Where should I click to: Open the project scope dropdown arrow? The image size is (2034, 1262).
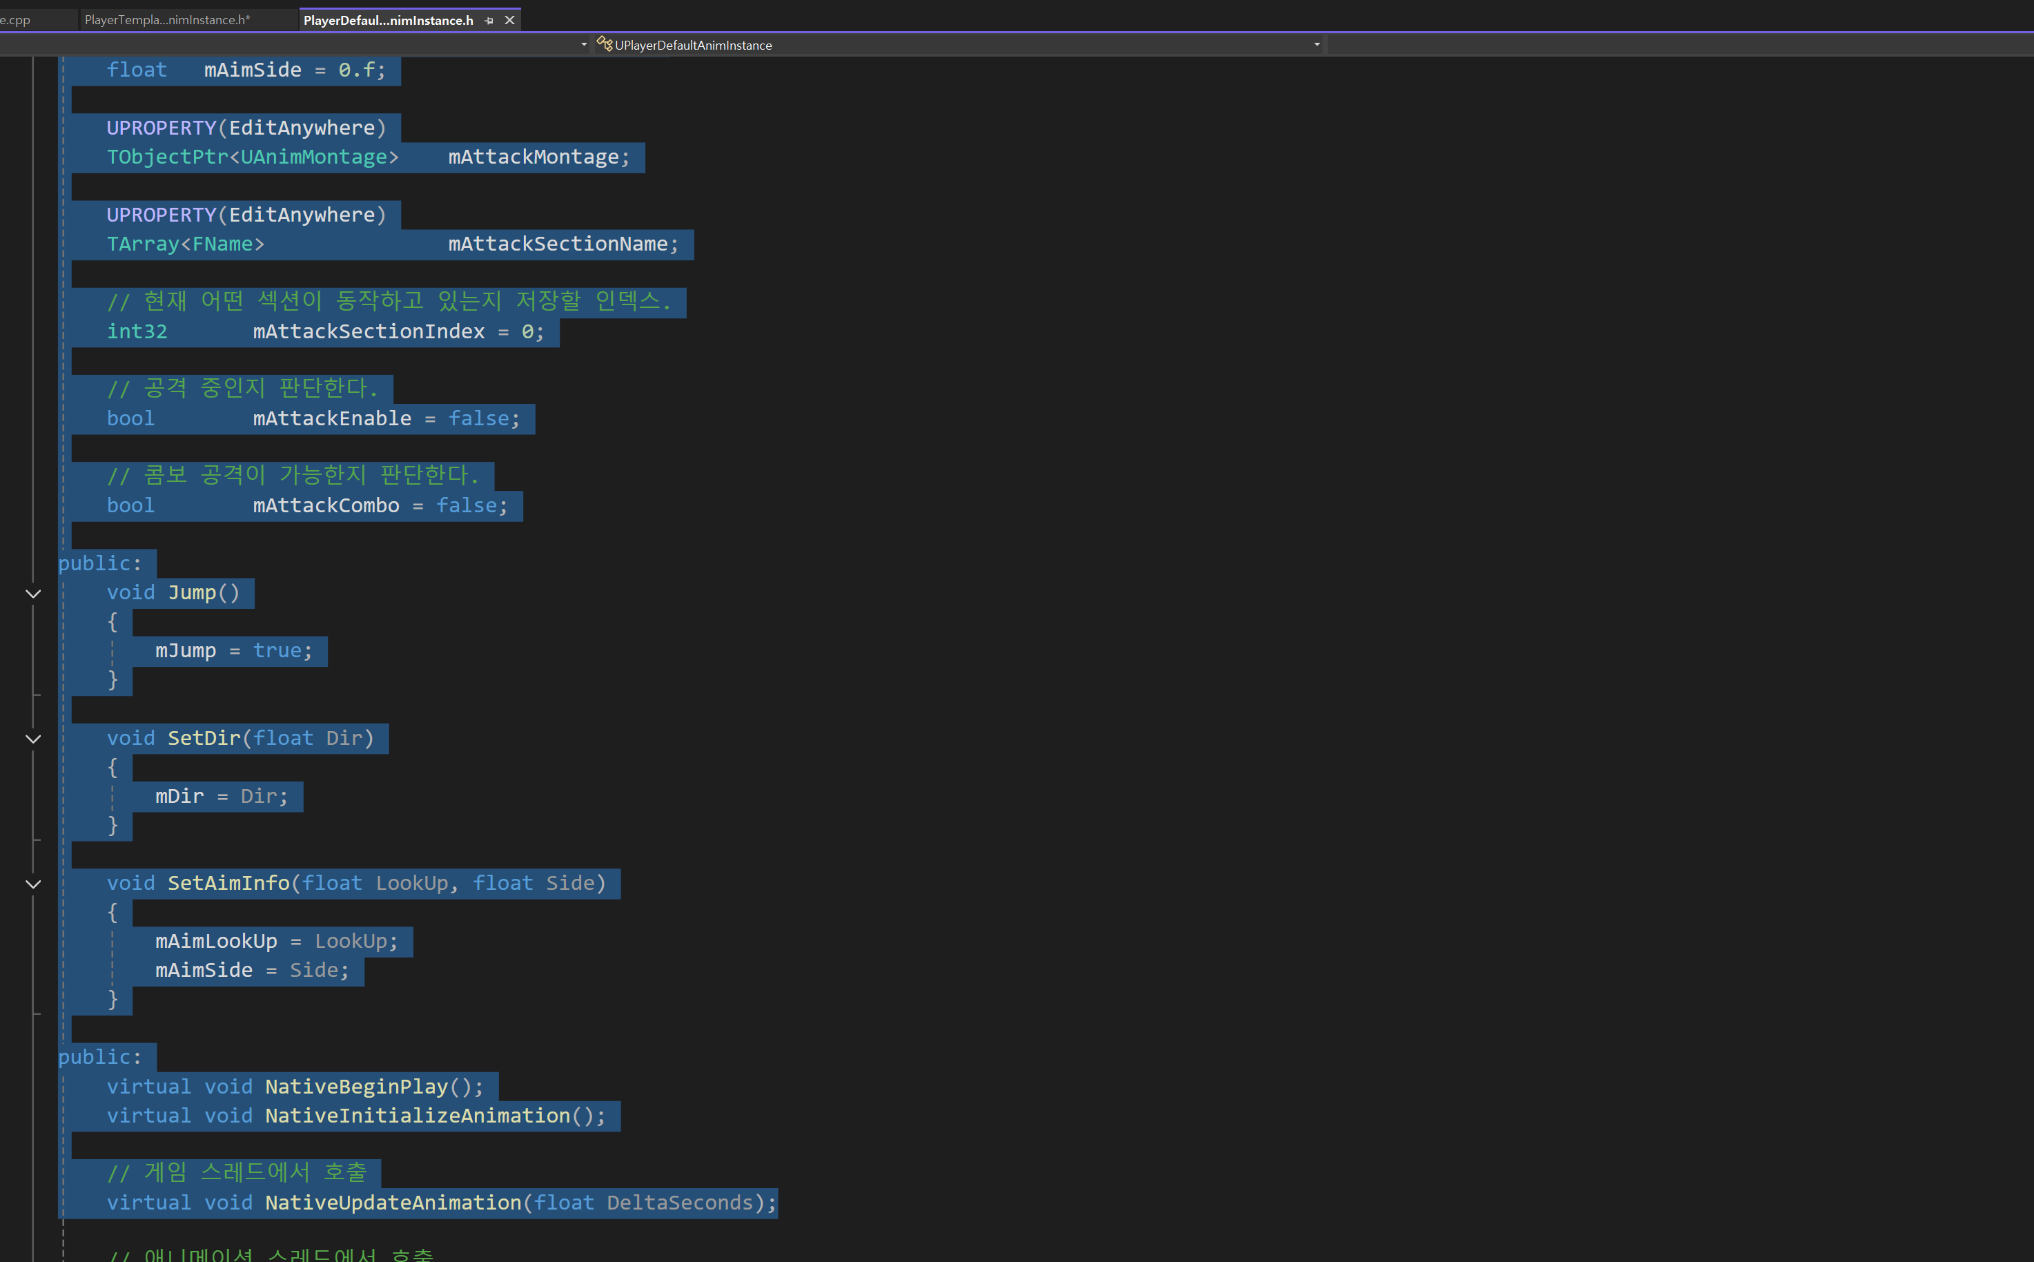point(584,44)
